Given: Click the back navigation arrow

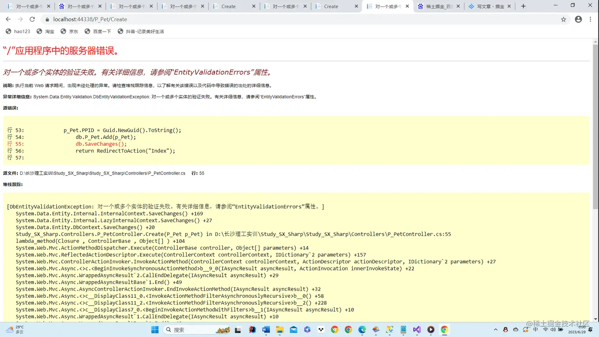Looking at the screenshot, I should click(x=8, y=19).
